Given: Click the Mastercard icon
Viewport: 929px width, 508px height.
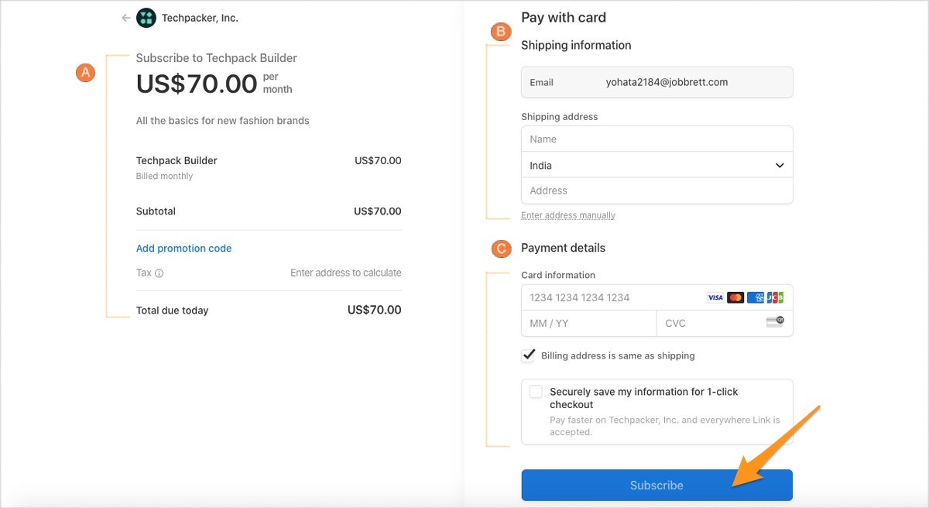Looking at the screenshot, I should pyautogui.click(x=735, y=297).
